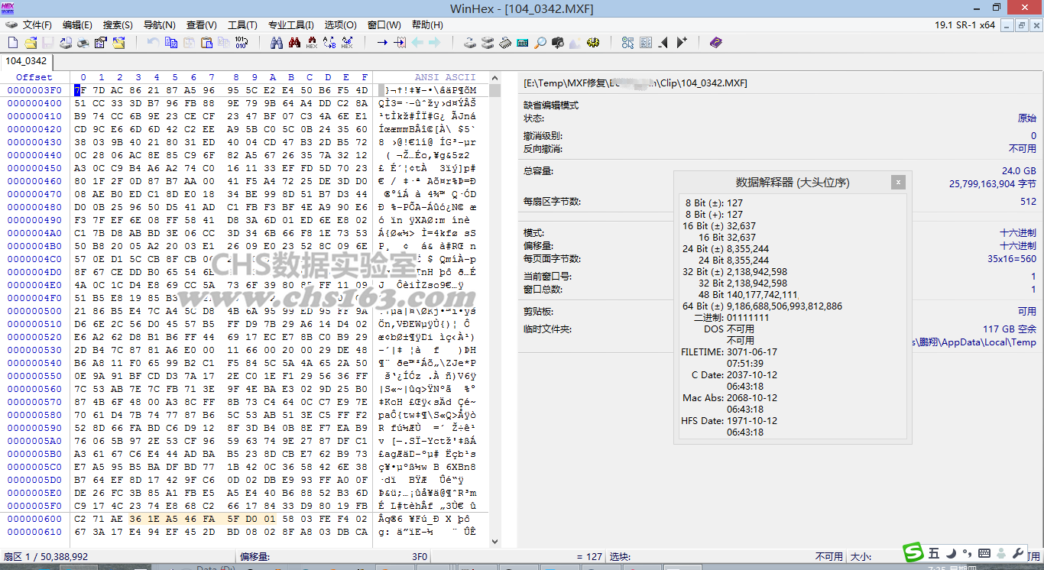This screenshot has height=570, width=1044.
Task: Open the 导航(N) menu
Action: point(159,25)
